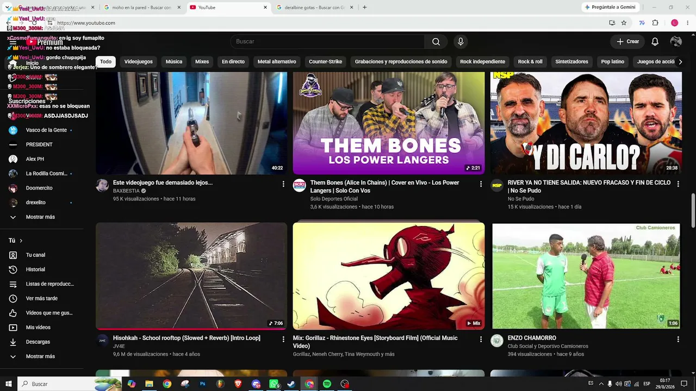
Task: Click the Crear button
Action: tap(627, 42)
